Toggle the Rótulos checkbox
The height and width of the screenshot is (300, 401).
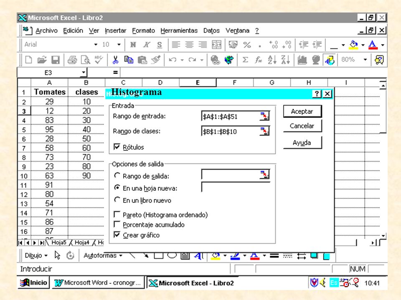[x=117, y=147]
